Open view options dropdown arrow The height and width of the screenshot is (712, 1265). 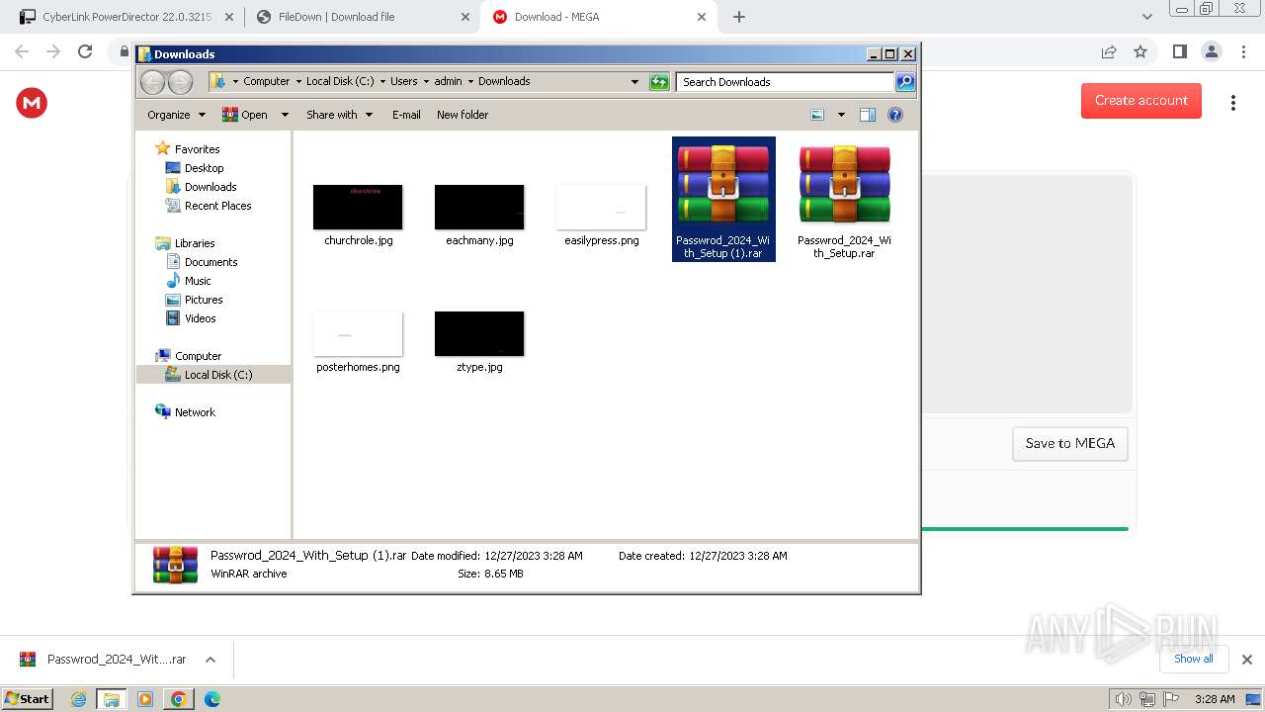point(841,115)
